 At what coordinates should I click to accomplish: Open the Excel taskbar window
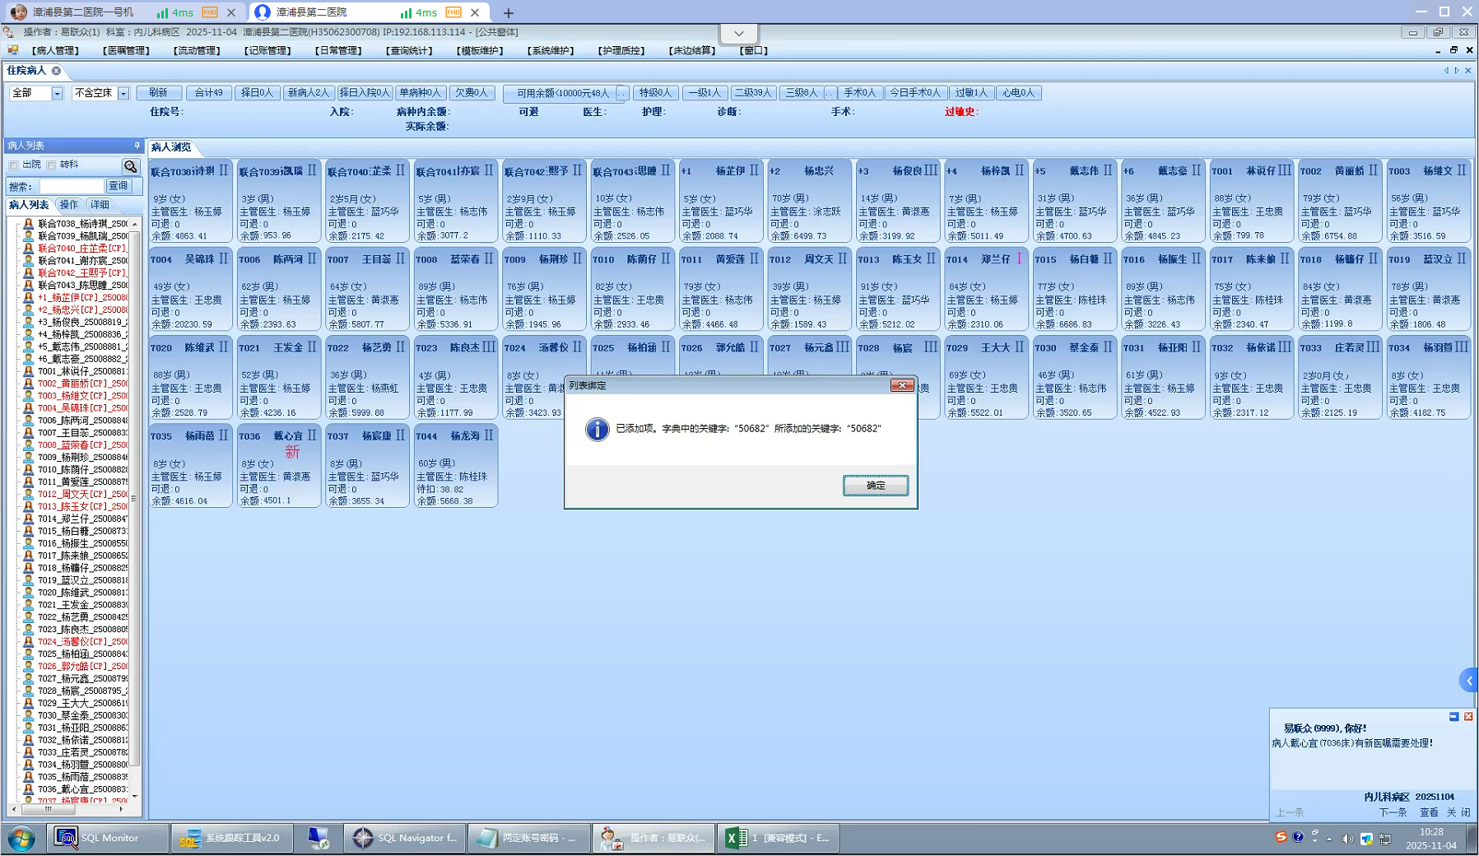click(778, 838)
